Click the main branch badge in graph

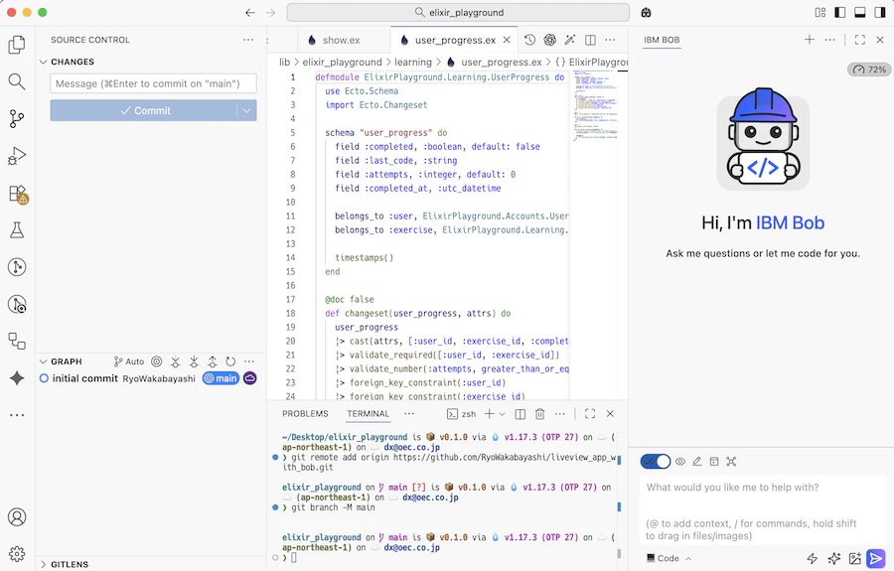pyautogui.click(x=221, y=377)
